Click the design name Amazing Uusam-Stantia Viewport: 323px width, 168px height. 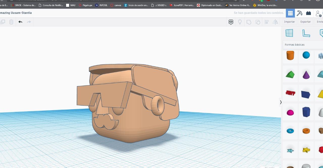(16, 13)
